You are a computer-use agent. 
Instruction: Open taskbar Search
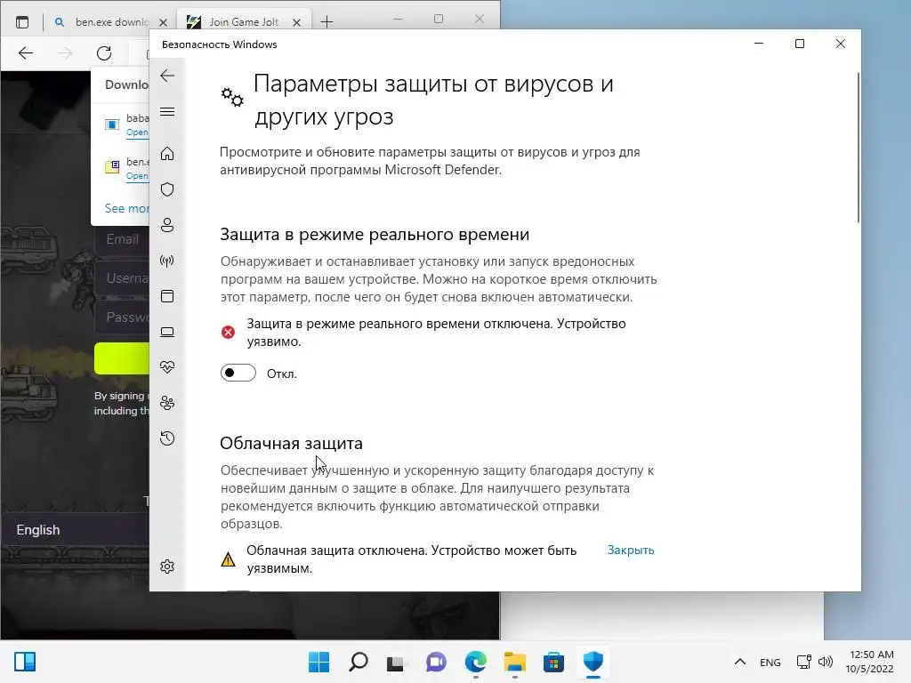[x=359, y=662]
